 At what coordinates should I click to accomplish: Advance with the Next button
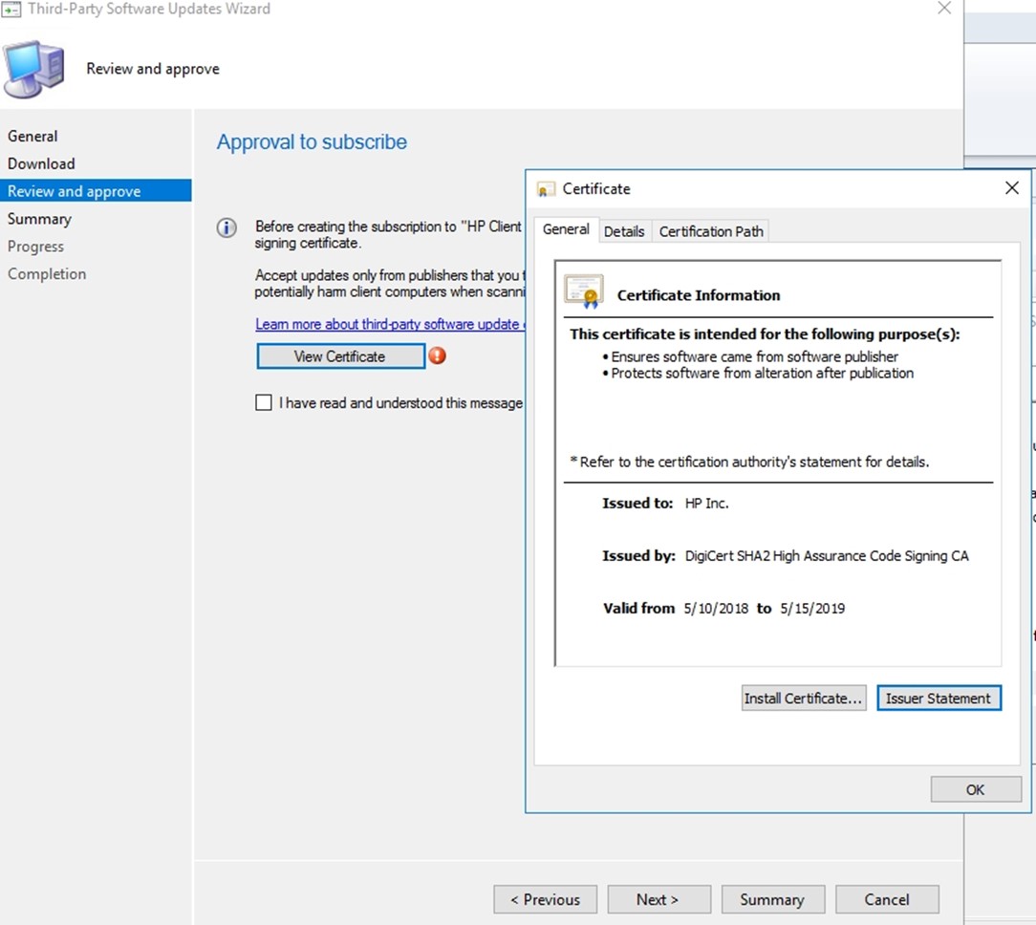[658, 900]
